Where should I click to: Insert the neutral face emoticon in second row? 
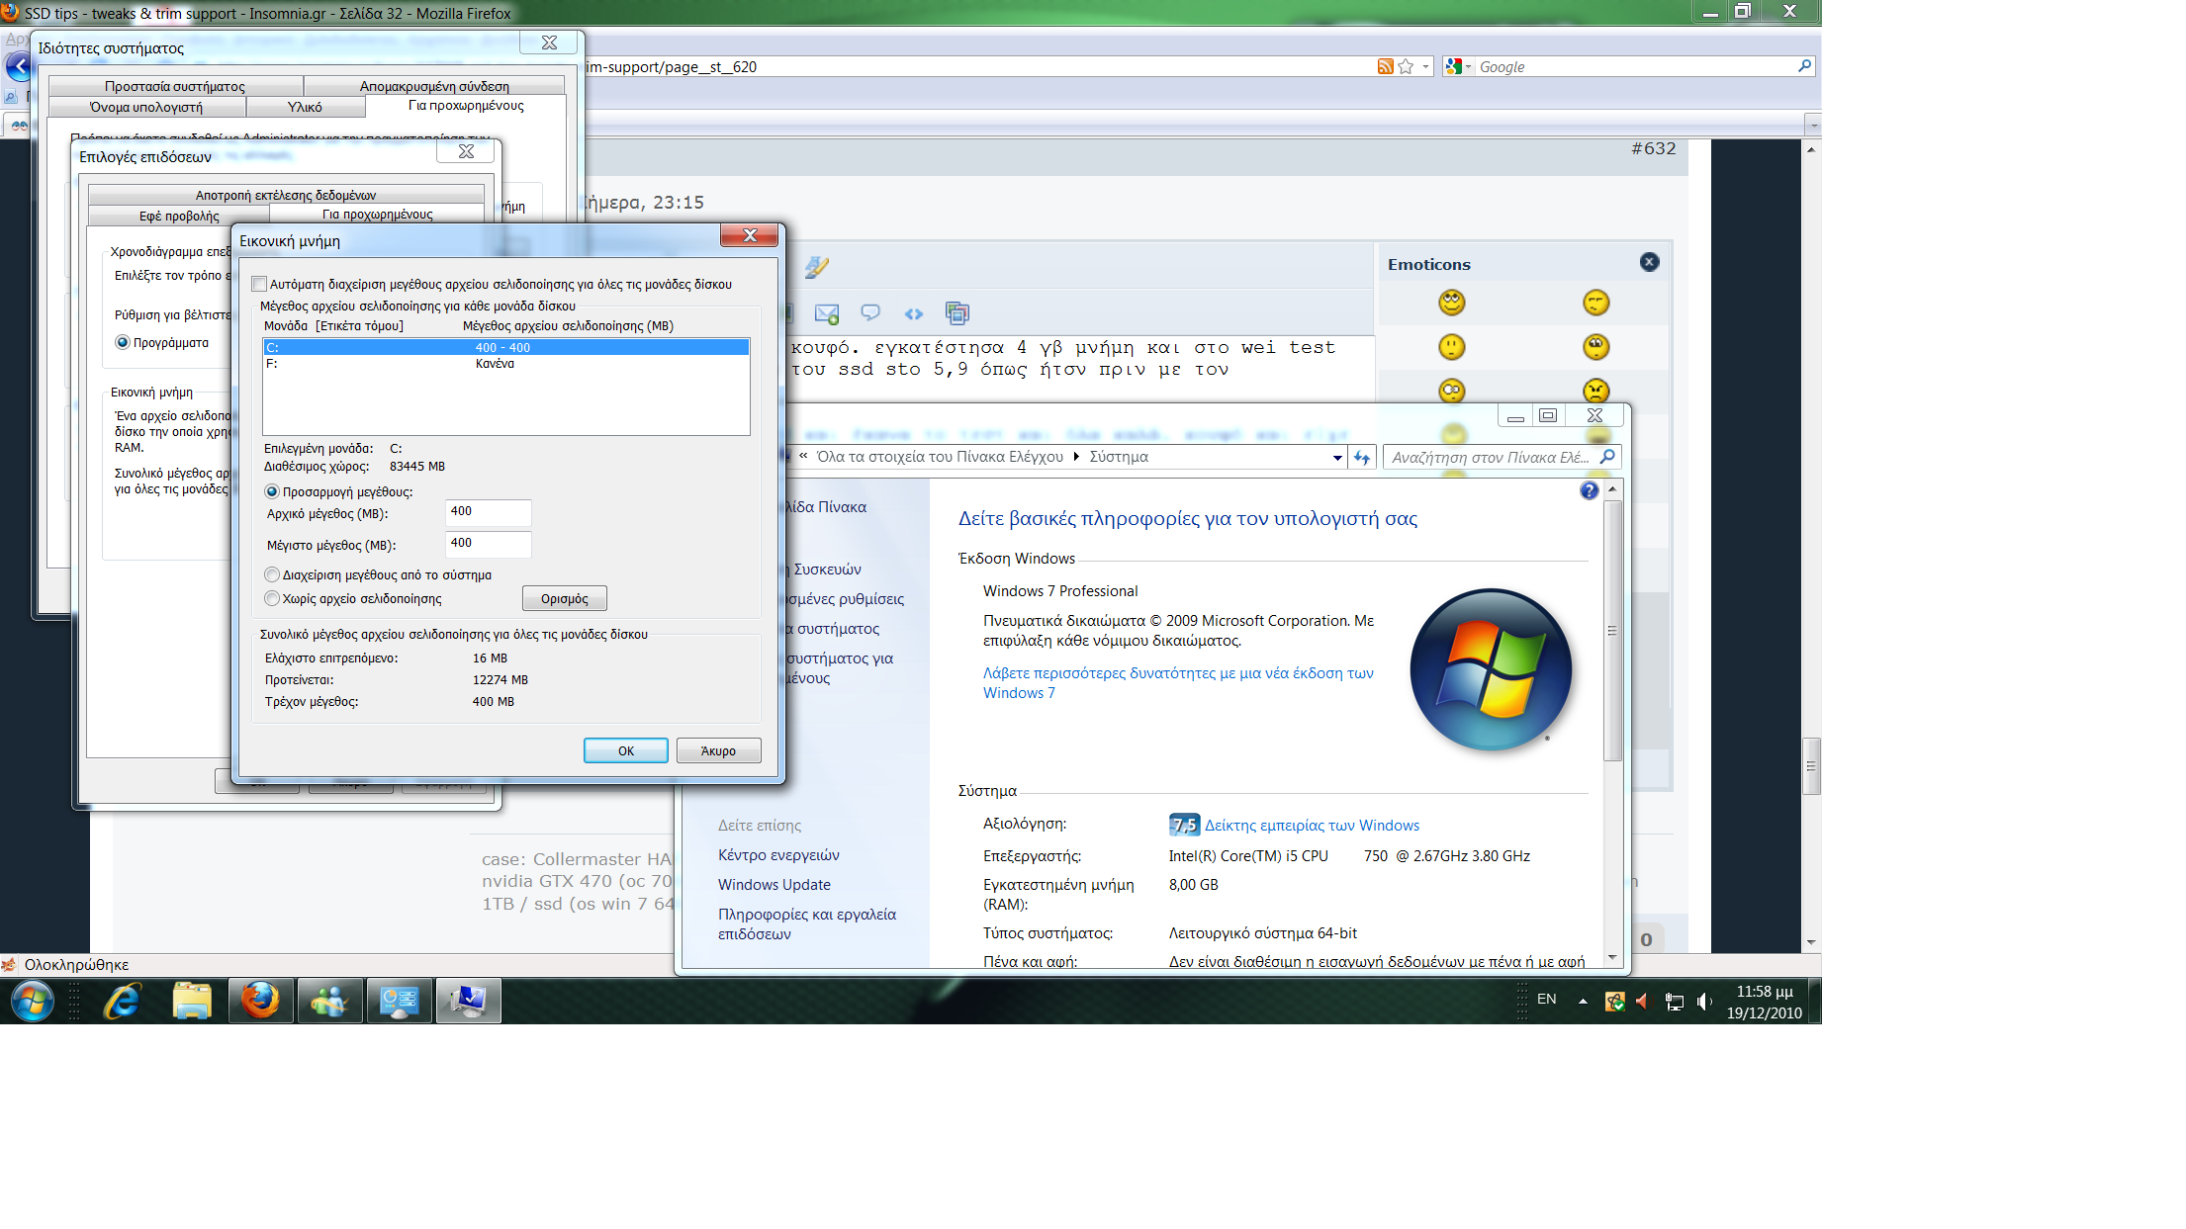pyautogui.click(x=1451, y=347)
